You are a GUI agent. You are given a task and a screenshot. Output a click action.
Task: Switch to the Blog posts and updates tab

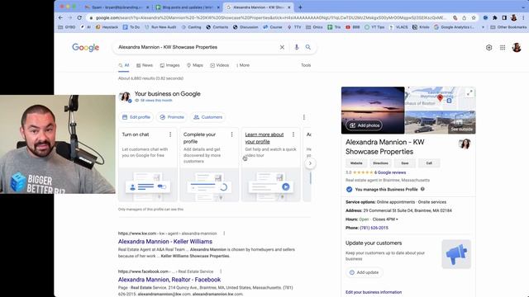coord(188,7)
